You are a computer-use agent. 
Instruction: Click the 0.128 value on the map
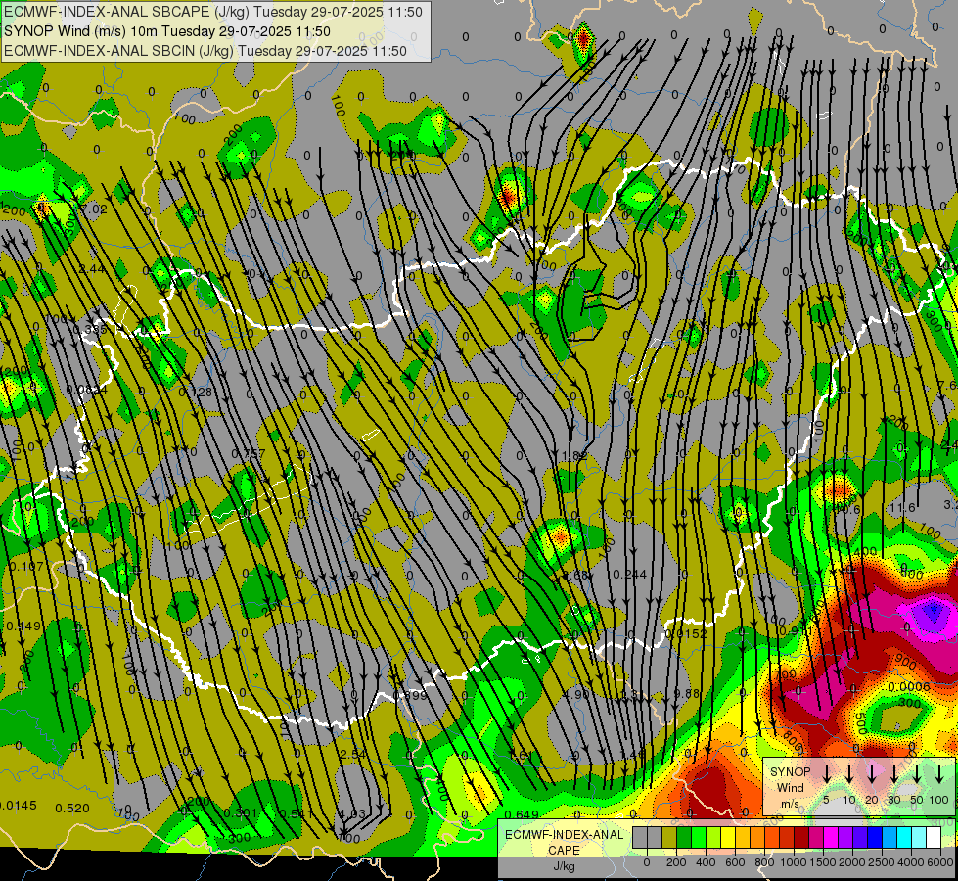196,392
